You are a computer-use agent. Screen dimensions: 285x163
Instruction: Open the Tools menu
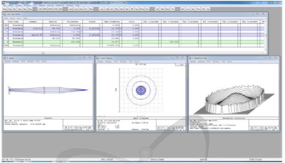click(35, 6)
